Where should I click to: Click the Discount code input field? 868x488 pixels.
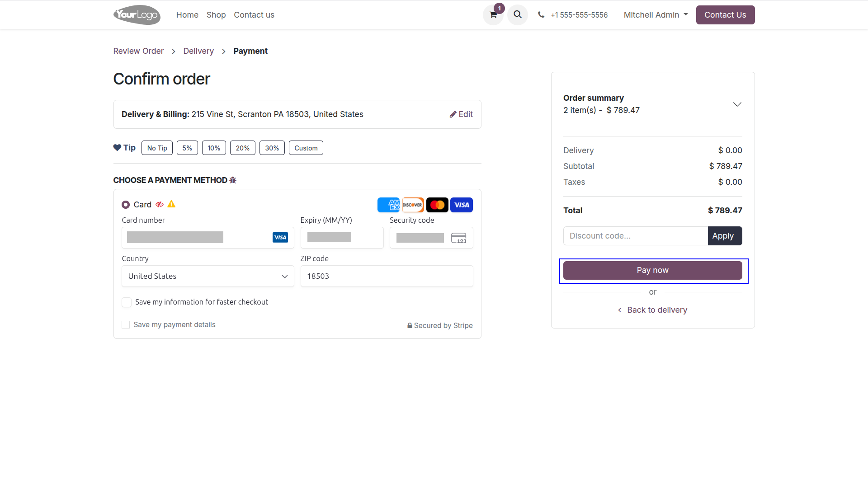click(636, 236)
